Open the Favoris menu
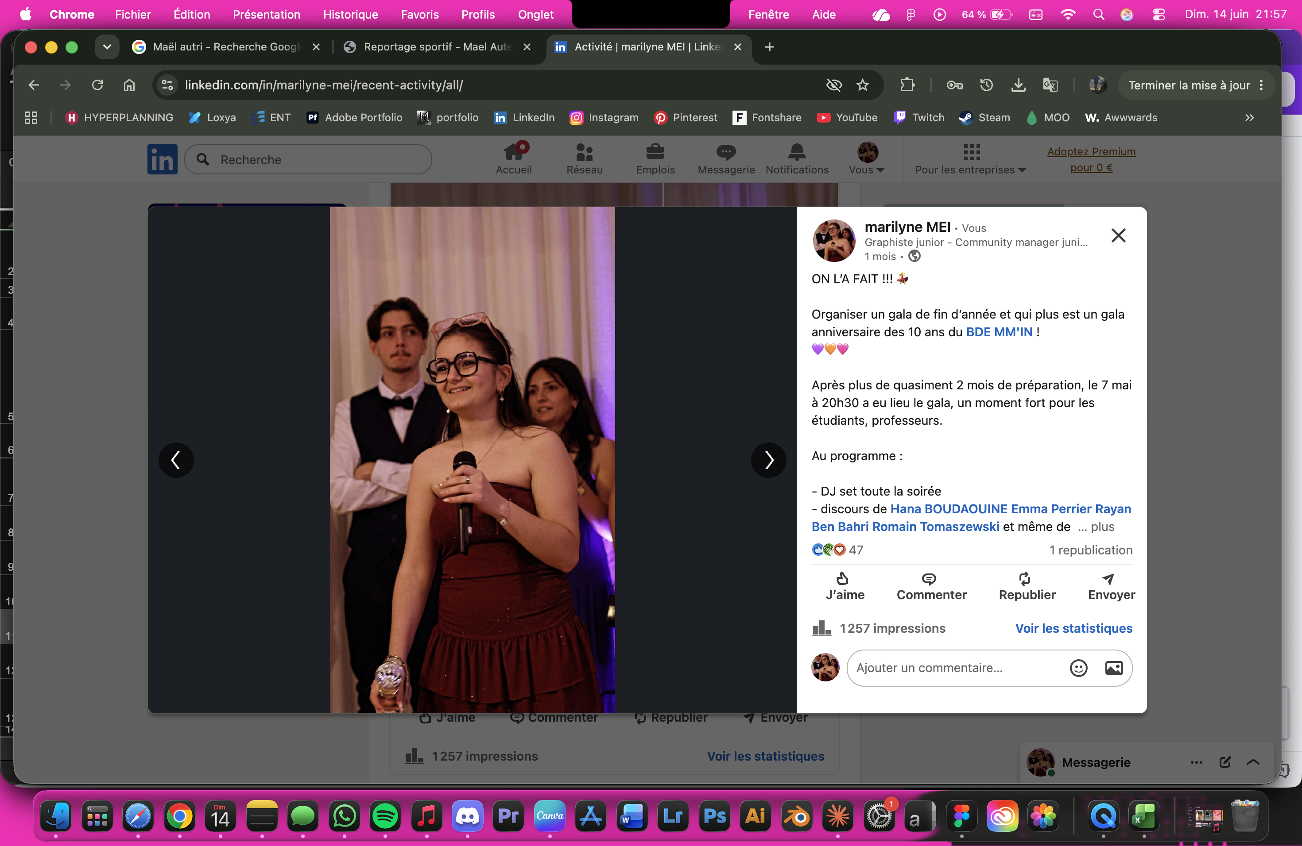This screenshot has width=1302, height=846. (419, 14)
